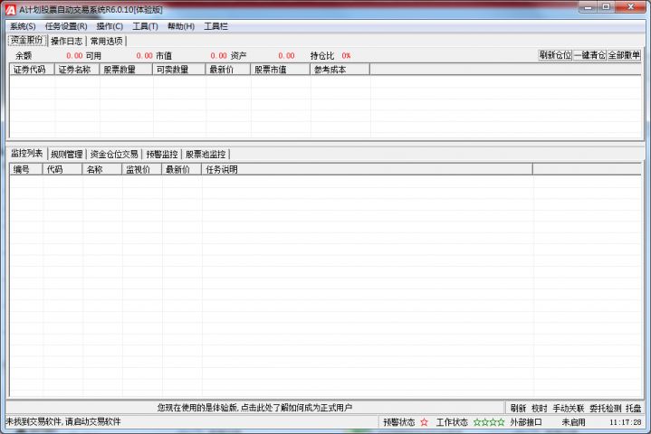Switch to the 操作日志 tab

[66, 41]
